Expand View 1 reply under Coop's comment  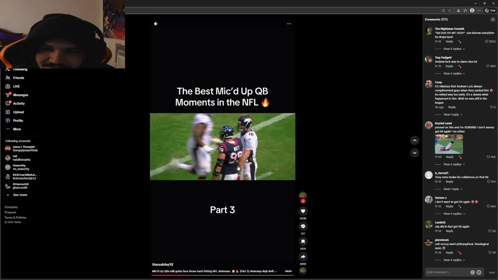point(453,115)
